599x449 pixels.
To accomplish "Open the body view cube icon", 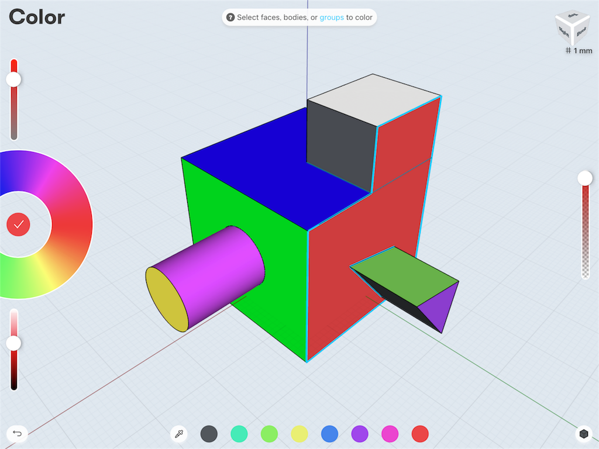I will 583,434.
